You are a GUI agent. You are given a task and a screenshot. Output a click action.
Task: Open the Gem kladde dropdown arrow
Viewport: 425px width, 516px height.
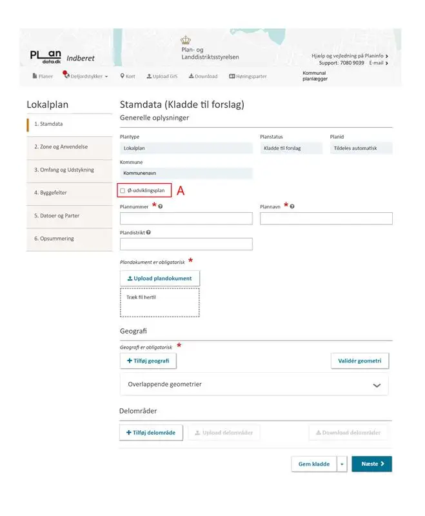pos(342,464)
